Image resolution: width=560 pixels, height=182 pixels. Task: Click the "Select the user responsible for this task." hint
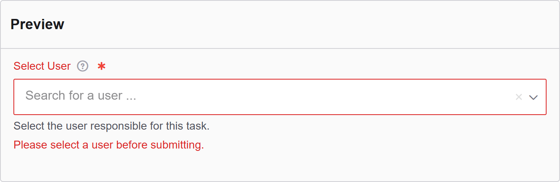(x=111, y=126)
